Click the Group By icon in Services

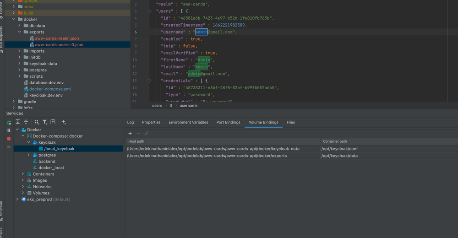coord(37,122)
